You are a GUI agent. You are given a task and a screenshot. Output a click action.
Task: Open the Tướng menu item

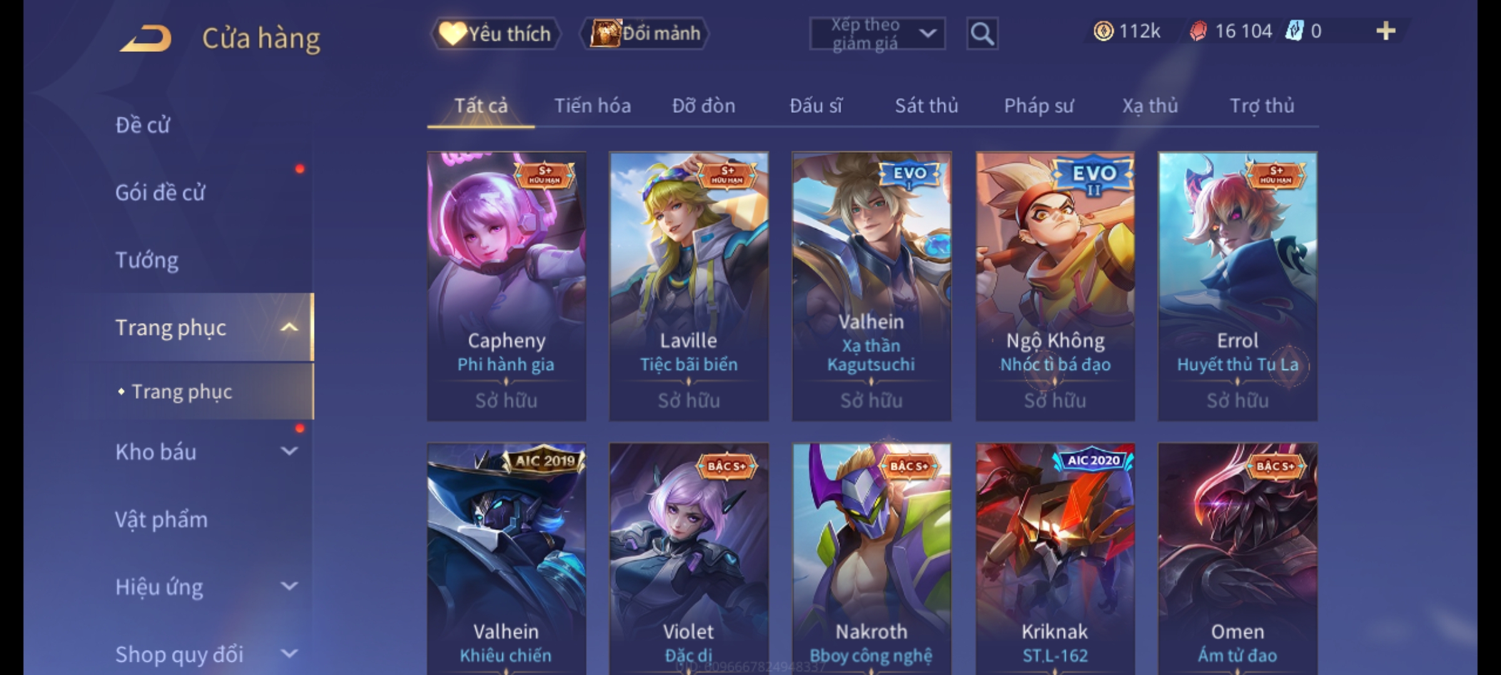(x=147, y=260)
